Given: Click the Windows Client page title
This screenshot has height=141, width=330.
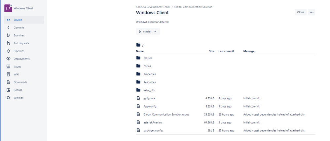Looking at the screenshot, I should [x=152, y=13].
